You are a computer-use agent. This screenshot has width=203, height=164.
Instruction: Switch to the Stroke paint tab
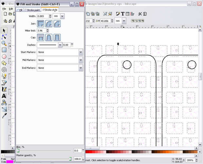pyautogui.click(x=32, y=10)
